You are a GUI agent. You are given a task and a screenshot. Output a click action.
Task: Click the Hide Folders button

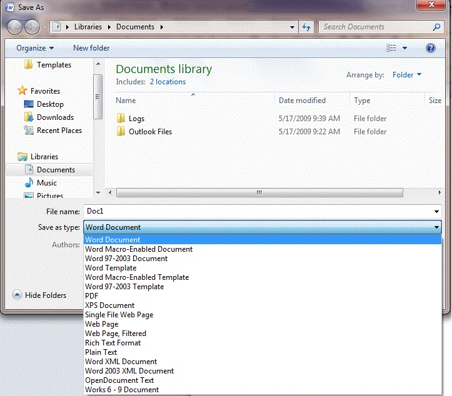tap(39, 295)
